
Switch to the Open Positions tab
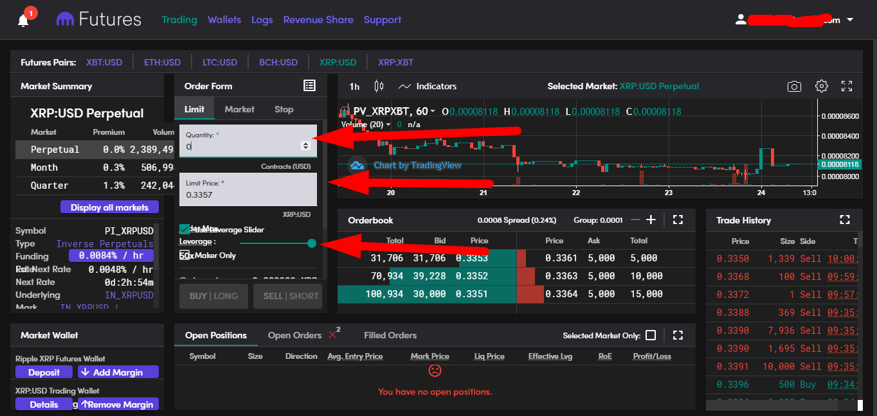pyautogui.click(x=216, y=335)
